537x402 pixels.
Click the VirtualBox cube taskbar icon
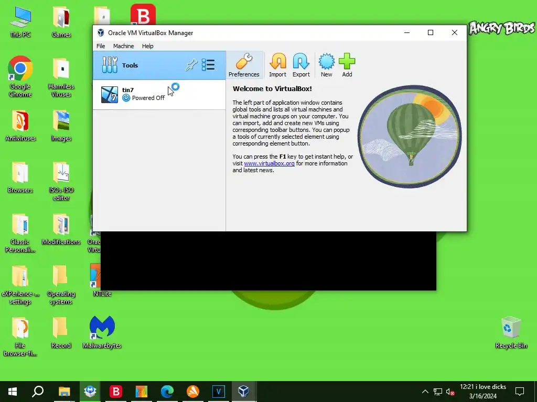click(x=244, y=392)
